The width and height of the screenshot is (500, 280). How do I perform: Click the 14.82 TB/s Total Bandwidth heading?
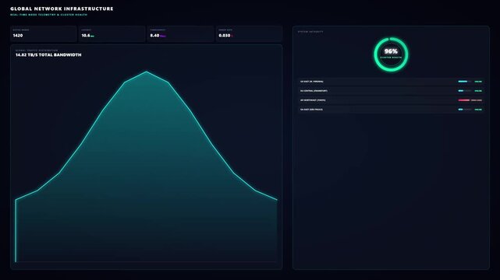click(x=48, y=54)
